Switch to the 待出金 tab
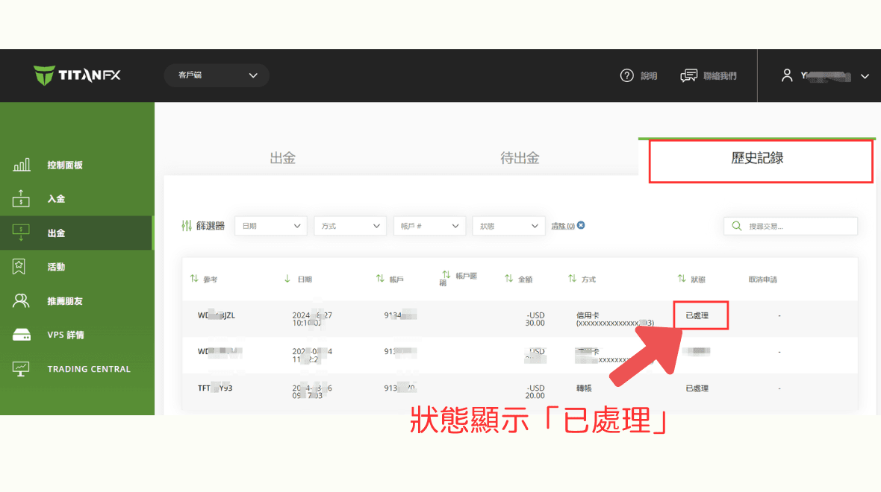The image size is (881, 492). [x=520, y=158]
